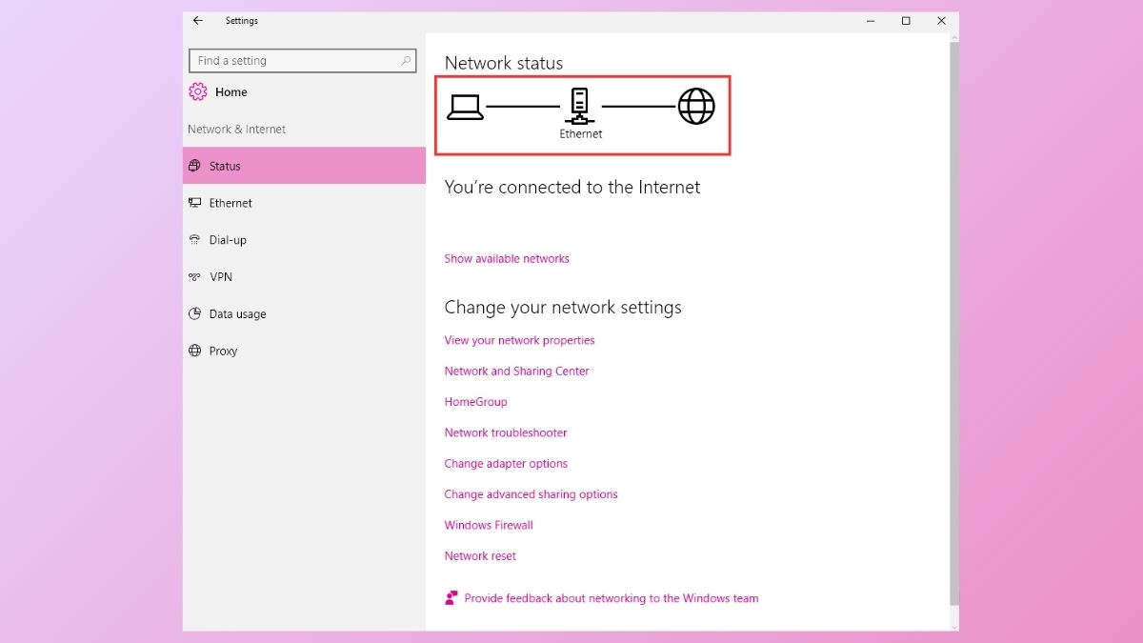This screenshot has height=643, width=1143.
Task: Click Show available networks link
Action: 507,259
